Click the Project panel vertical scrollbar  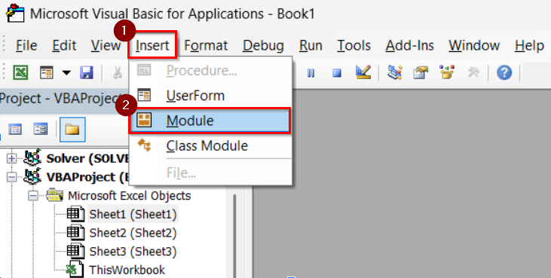pos(234,235)
